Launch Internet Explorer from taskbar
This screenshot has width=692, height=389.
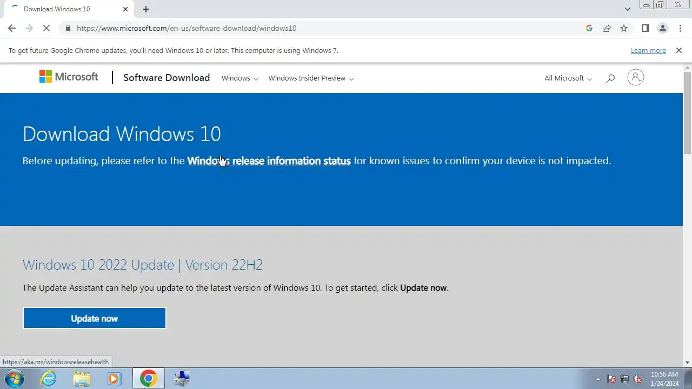[x=49, y=378]
